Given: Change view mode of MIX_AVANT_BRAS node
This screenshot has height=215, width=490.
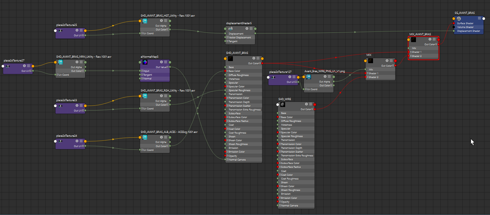Looking at the screenshot, I should (434, 39).
